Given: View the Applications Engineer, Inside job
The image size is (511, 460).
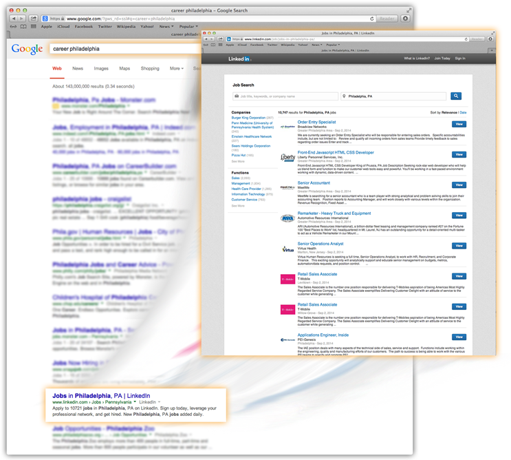Looking at the screenshot, I should tap(459, 337).
